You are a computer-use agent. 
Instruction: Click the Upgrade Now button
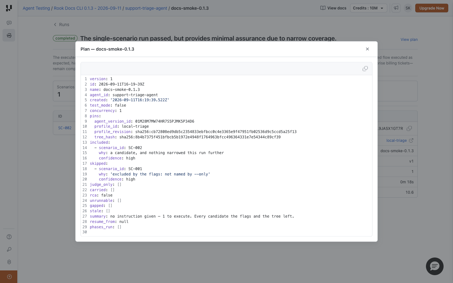point(432,8)
